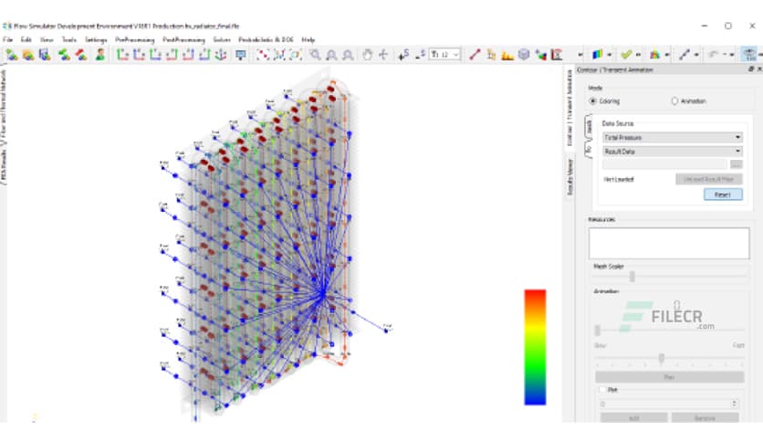This screenshot has width=763, height=442.
Task: Expand arrow next to diagonal line icon
Action: click(x=696, y=55)
